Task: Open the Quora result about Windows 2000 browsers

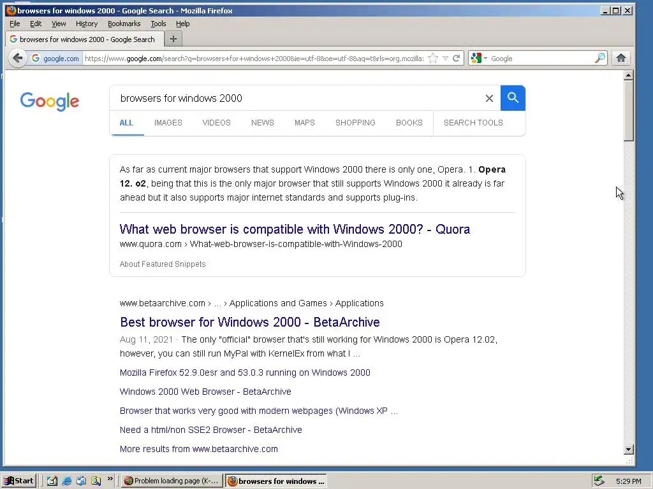Action: (x=295, y=229)
